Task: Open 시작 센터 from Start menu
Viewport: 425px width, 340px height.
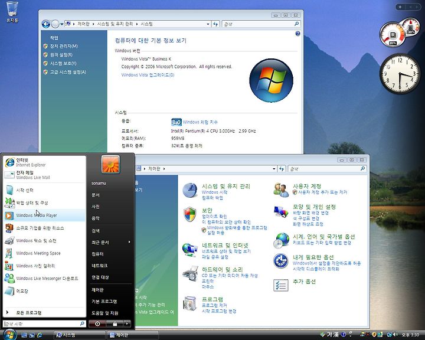Action: click(44, 190)
